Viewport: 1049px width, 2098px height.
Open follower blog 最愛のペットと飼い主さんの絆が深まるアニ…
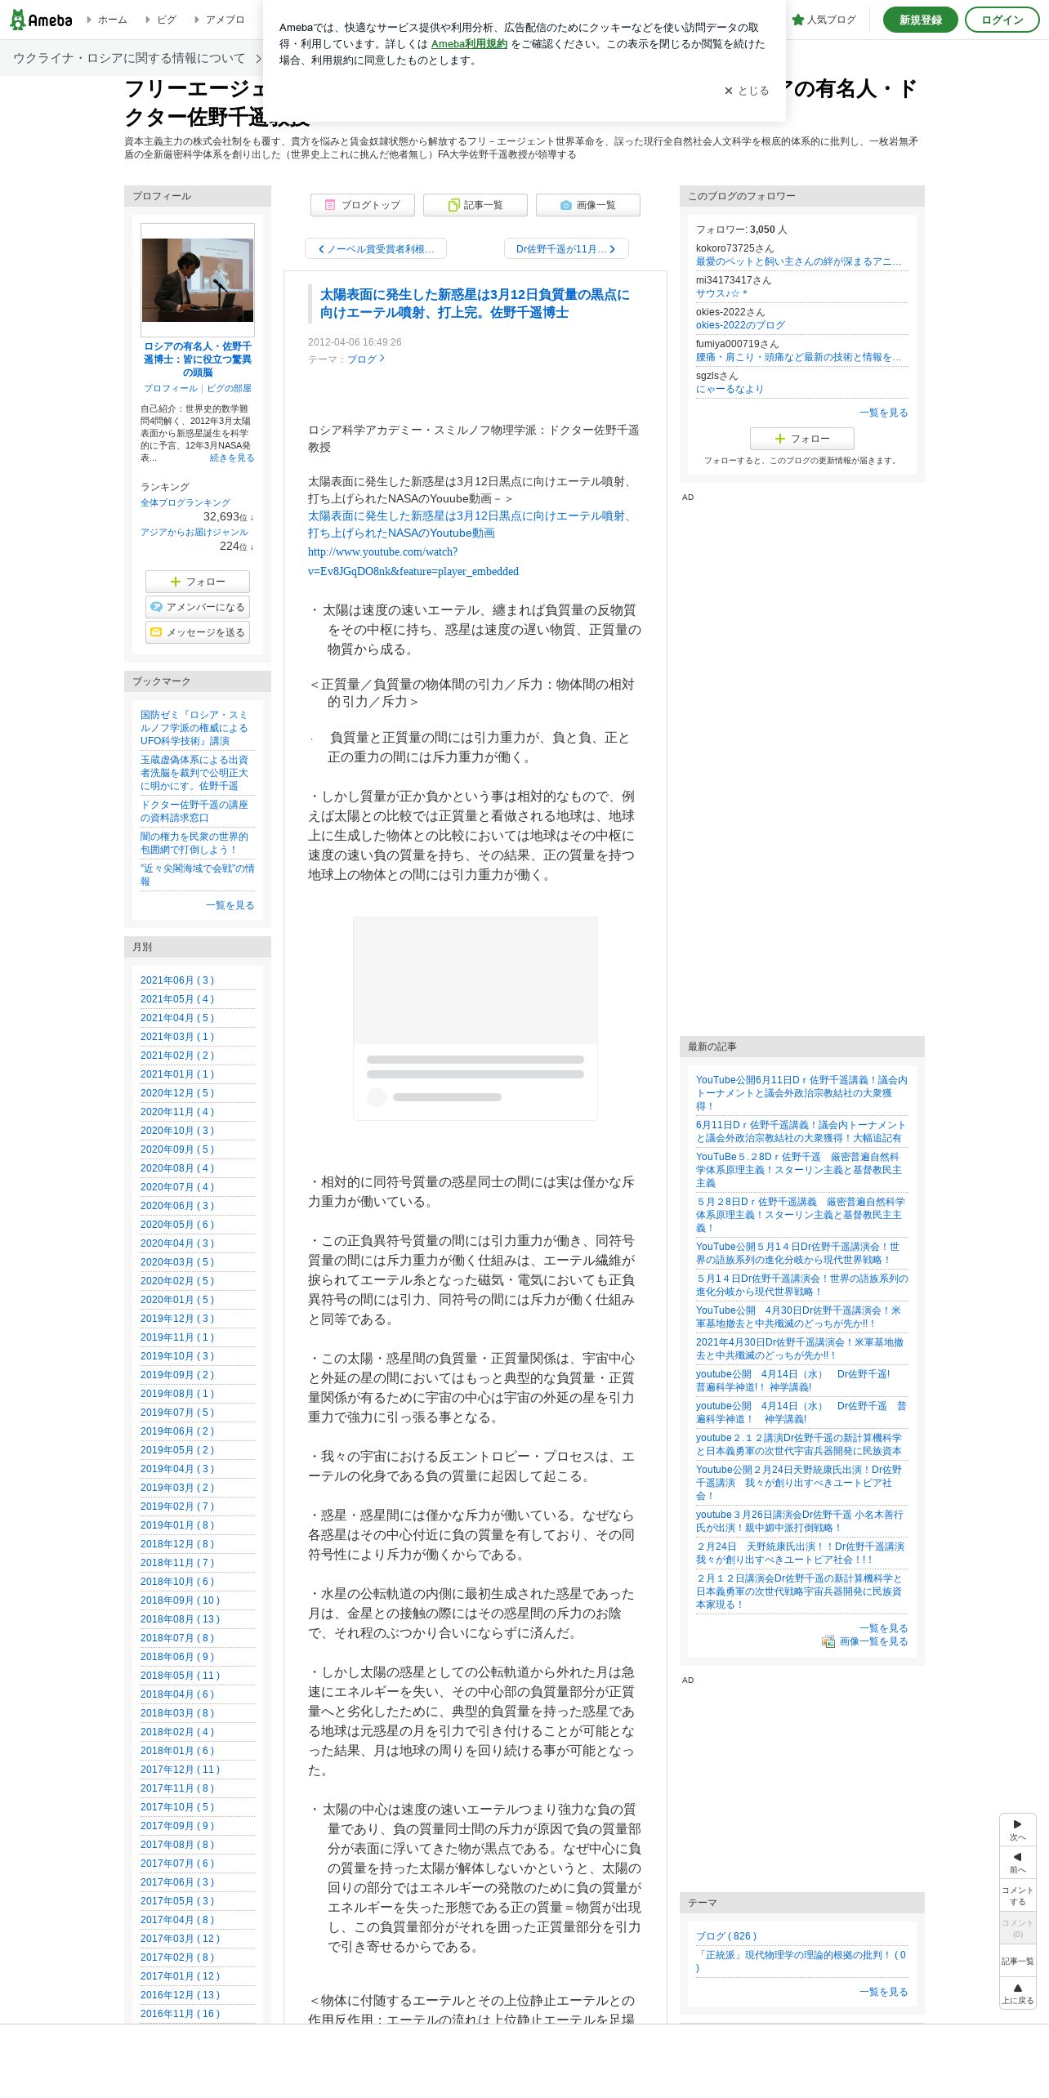pyautogui.click(x=799, y=262)
